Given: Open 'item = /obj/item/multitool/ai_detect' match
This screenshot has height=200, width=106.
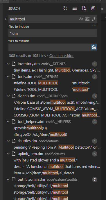Looking at the screenshot, I should point(44,173).
